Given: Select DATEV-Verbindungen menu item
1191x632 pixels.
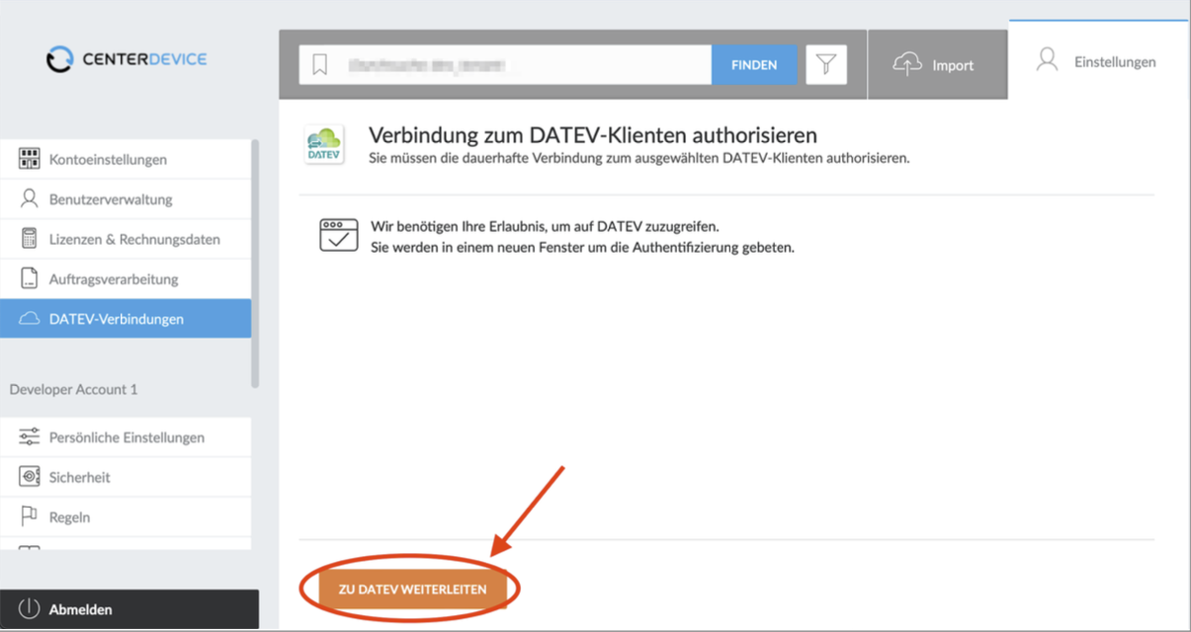Looking at the screenshot, I should click(126, 319).
